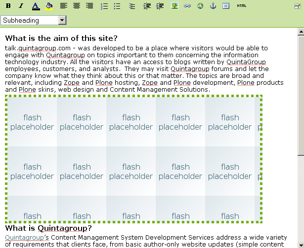Image resolution: width=304 pixels, height=248 pixels.
Task: Center align the text
Action: (x=77, y=6)
